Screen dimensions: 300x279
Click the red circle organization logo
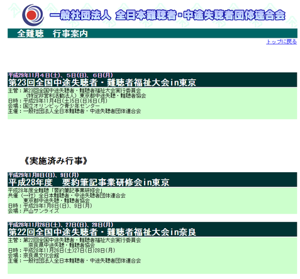point(33,15)
